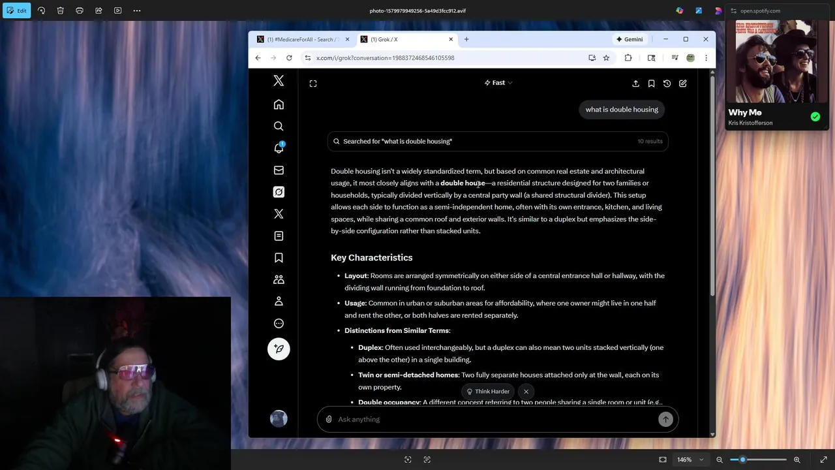Open X Profile icon in sidebar
The image size is (835, 470).
(x=279, y=301)
